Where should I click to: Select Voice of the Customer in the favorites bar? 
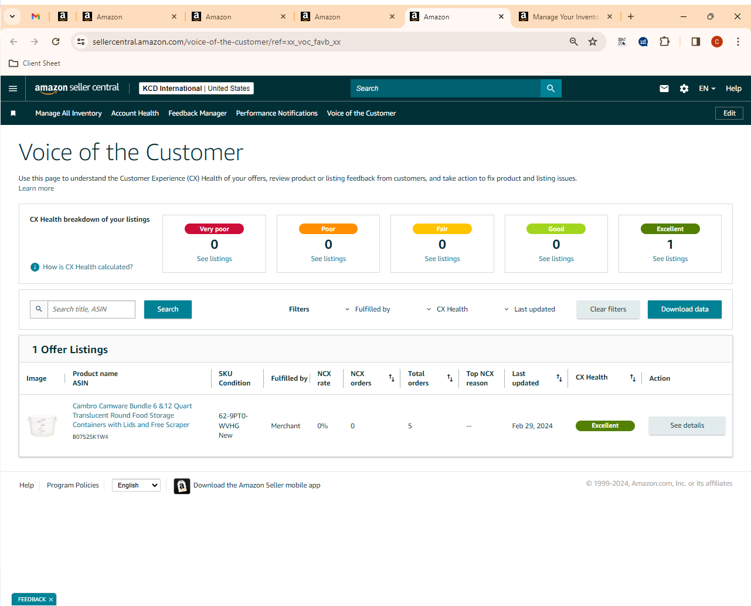[x=361, y=113]
